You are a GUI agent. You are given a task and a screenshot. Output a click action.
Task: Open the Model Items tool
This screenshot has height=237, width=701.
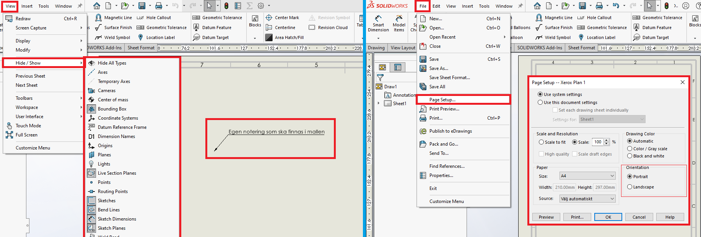tap(399, 23)
